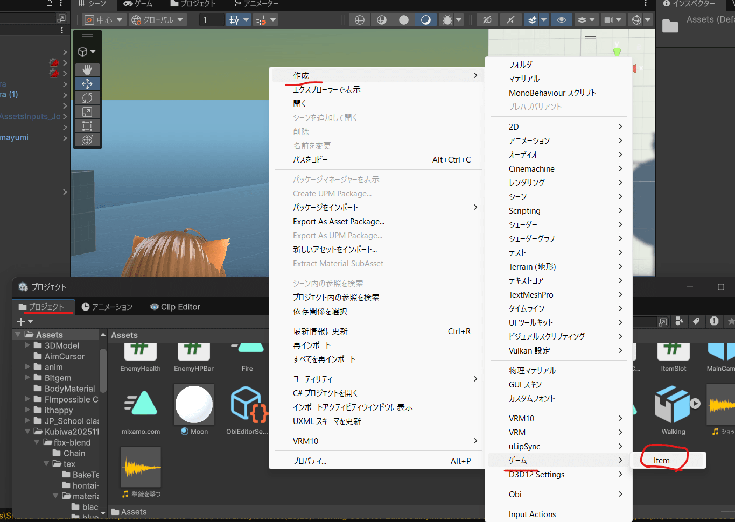This screenshot has height=522, width=735.
Task: Open the pivot 中心 dropdown
Action: (x=104, y=20)
